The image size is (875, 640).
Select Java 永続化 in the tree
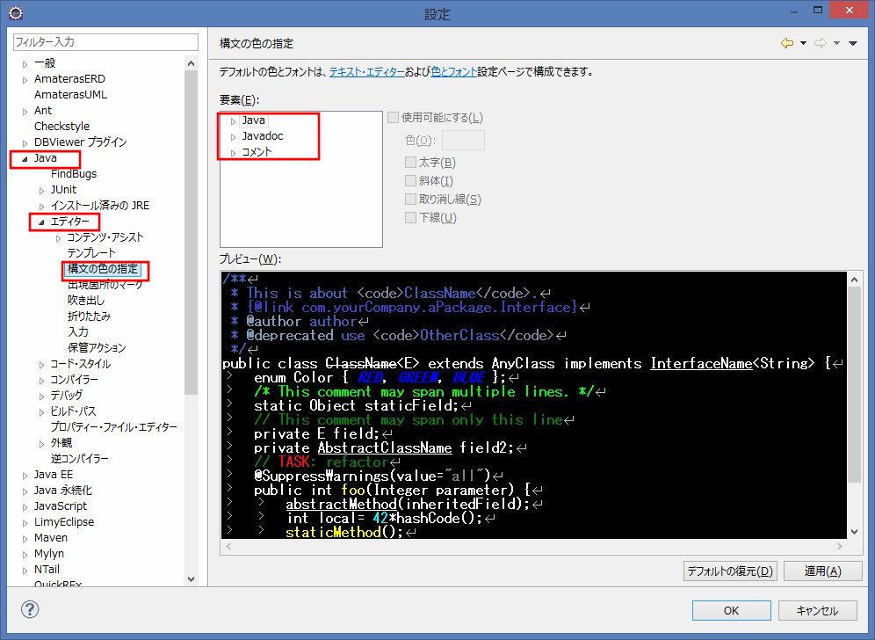pyautogui.click(x=63, y=491)
